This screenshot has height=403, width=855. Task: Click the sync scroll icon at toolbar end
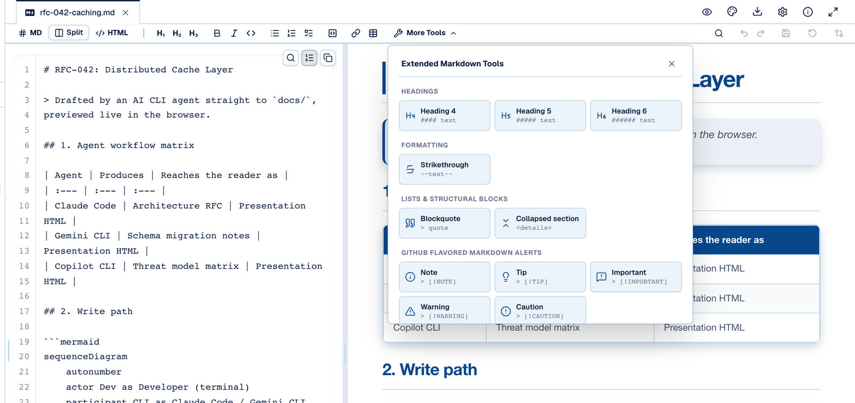[839, 33]
